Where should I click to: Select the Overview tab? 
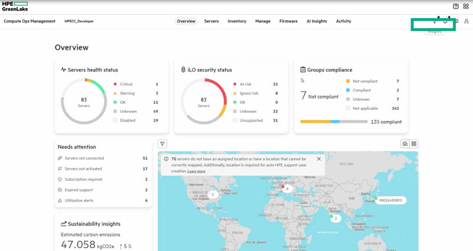click(x=186, y=21)
